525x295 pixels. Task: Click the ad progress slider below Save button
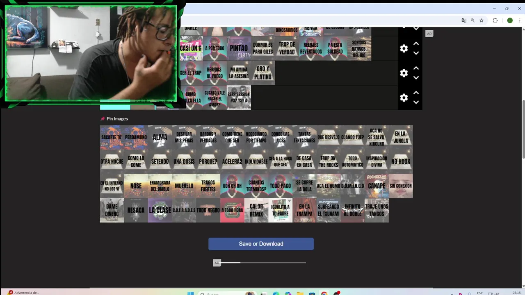tap(263, 263)
